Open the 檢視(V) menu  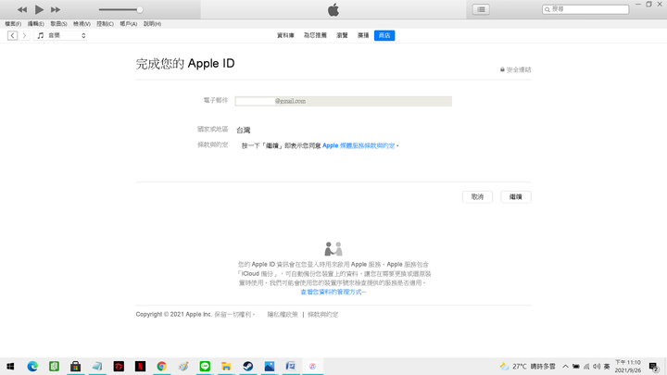[x=82, y=24]
